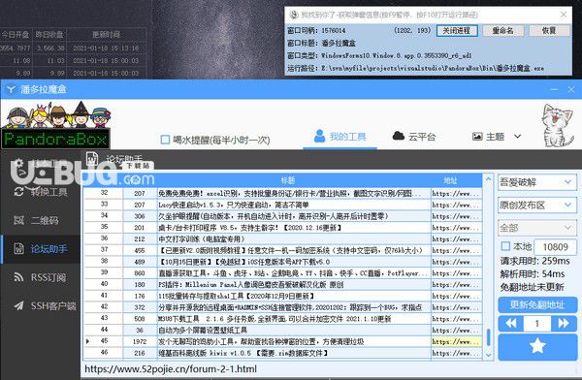Viewport: 582px width, 380px height.
Task: Click highlighted https link in row 45
Action: 456,342
